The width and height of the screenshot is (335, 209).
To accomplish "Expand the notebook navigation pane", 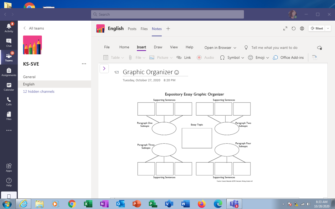I will pyautogui.click(x=104, y=68).
